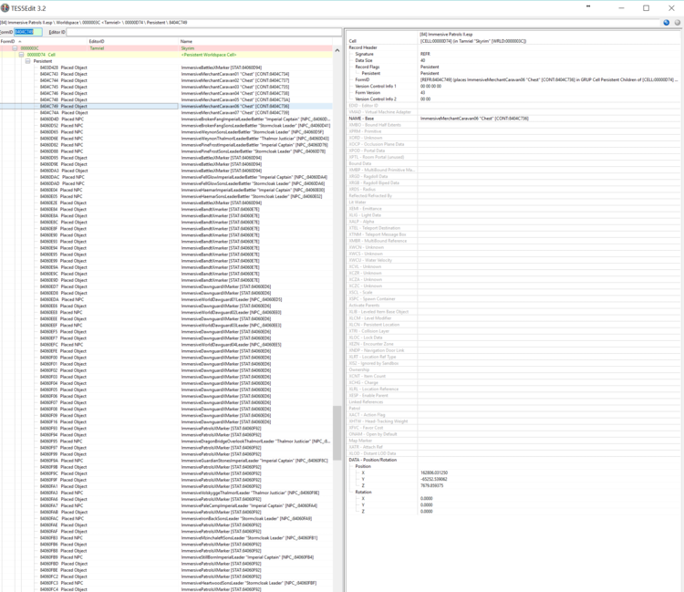Click ImmersiveMerchantCaravan01 "Chest" name cell
This screenshot has width=684, height=592.
[x=235, y=74]
